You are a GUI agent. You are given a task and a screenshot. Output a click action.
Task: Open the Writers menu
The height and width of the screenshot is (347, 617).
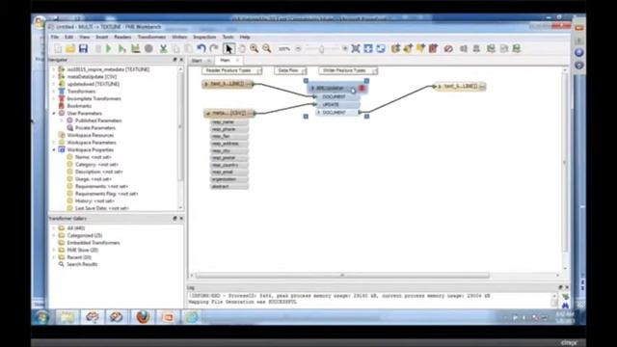179,37
